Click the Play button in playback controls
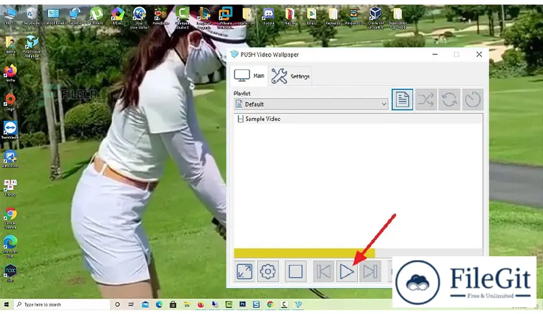Image resolution: width=543 pixels, height=314 pixels. point(347,271)
